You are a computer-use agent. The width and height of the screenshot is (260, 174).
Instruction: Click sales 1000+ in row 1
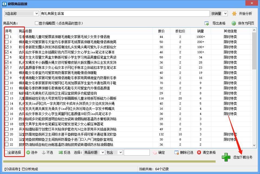pyautogui.click(x=201, y=37)
